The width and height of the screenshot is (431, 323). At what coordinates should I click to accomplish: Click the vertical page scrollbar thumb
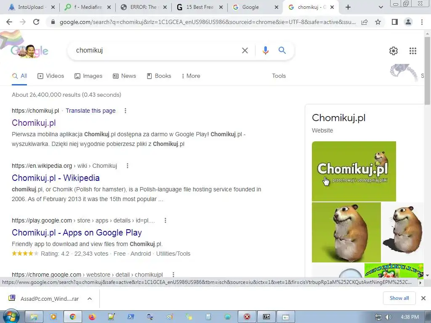coord(427,70)
